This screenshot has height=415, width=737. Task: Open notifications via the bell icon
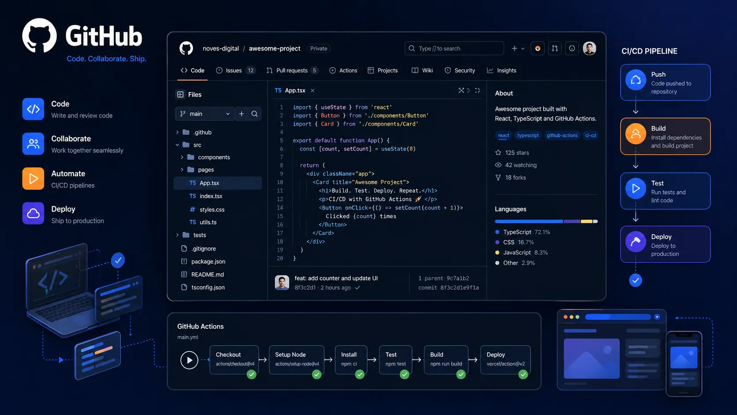pos(572,48)
